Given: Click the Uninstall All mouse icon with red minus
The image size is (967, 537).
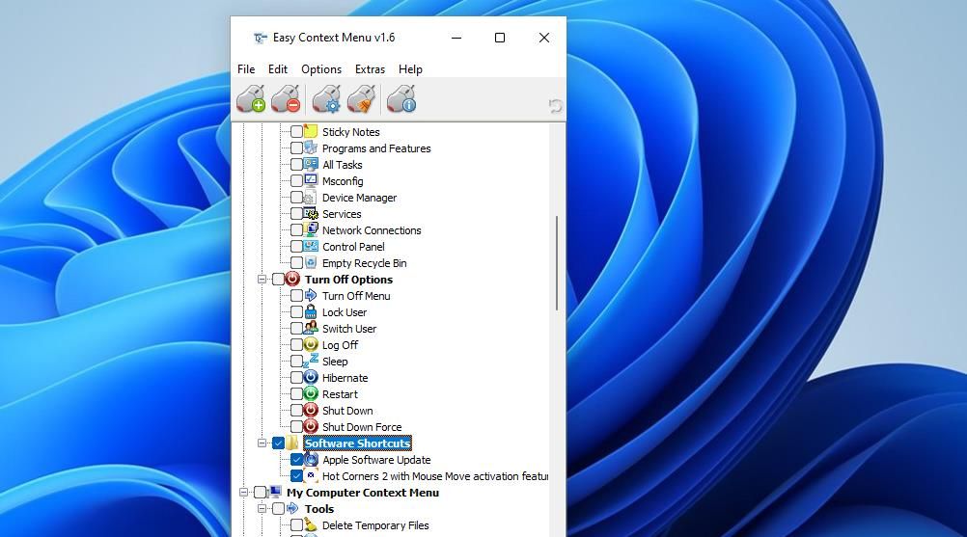Looking at the screenshot, I should (x=286, y=99).
